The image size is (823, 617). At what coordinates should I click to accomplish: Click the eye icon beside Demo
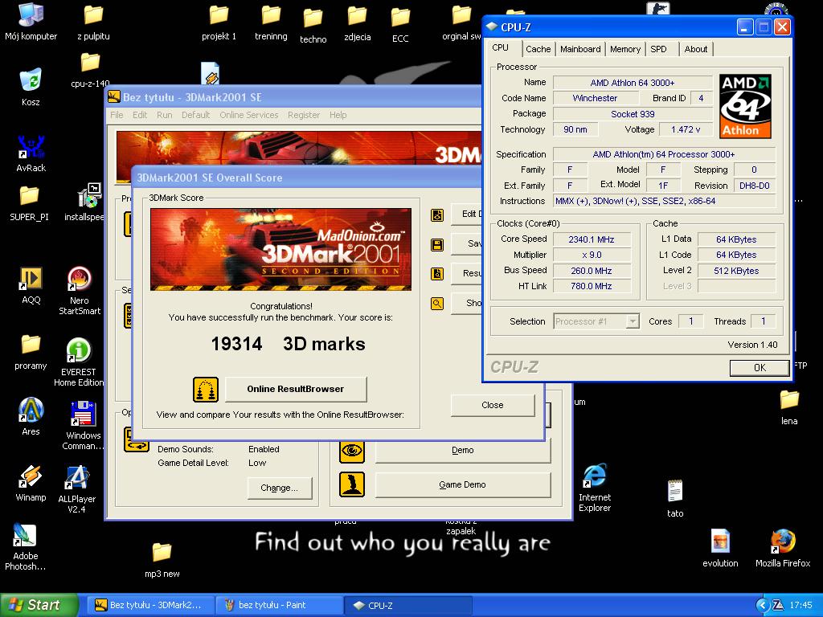(352, 451)
